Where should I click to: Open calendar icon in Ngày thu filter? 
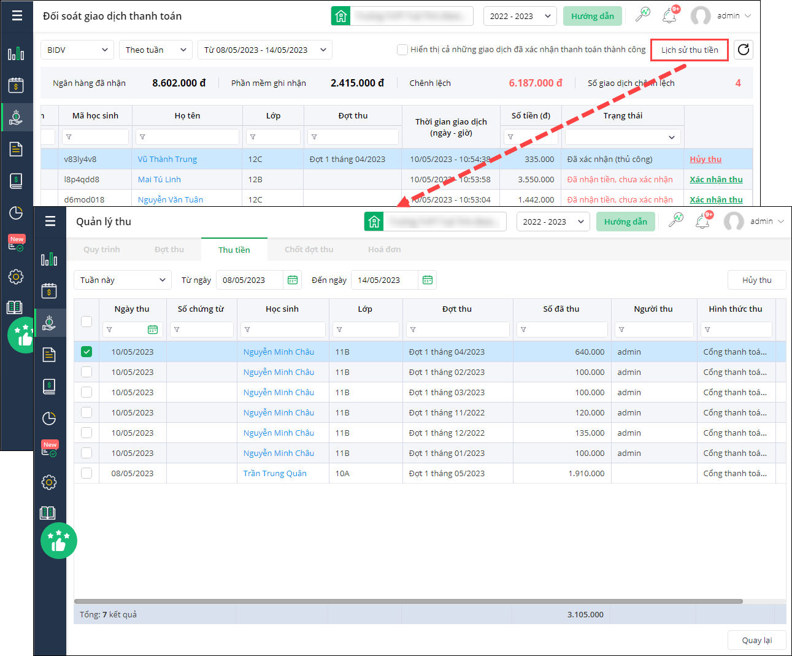153,330
